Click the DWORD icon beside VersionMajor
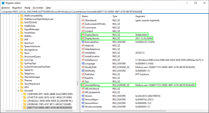 [83, 99]
